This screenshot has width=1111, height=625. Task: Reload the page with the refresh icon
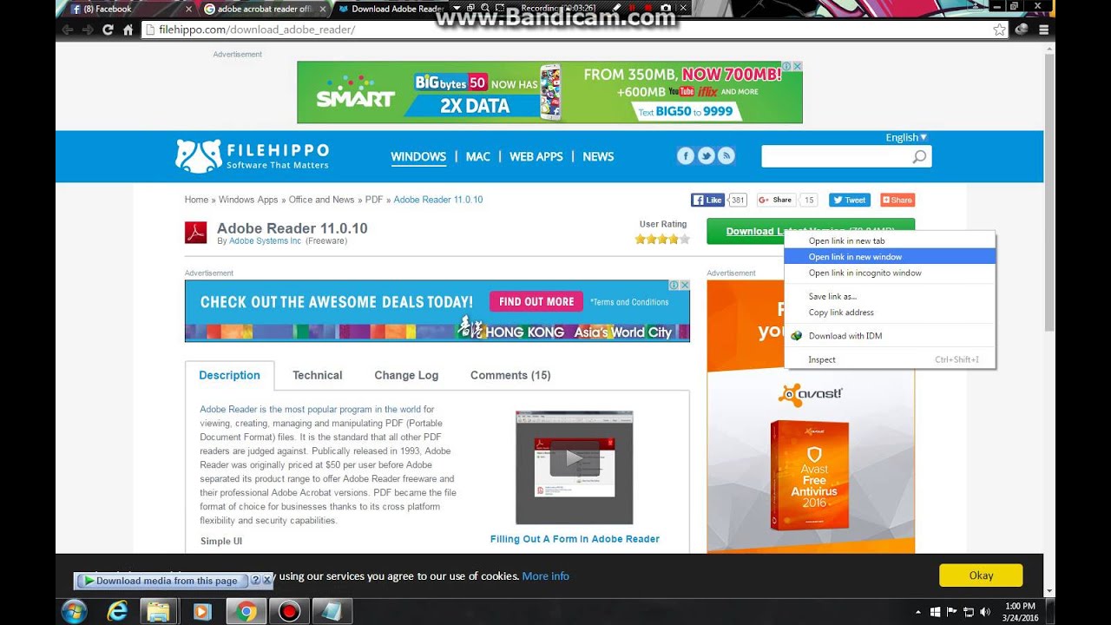tap(108, 30)
